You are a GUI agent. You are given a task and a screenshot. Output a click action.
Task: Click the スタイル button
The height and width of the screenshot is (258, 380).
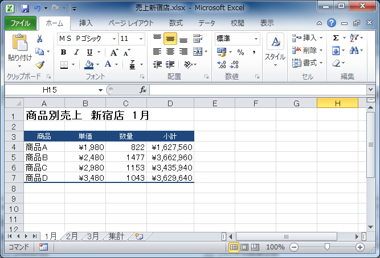tap(275, 48)
